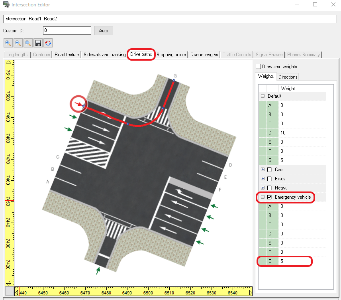
Task: Open the Contours tab
Action: click(x=41, y=55)
